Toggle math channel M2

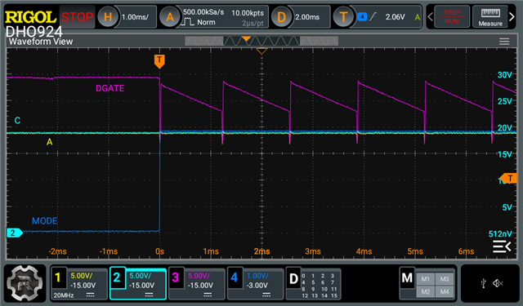(x=425, y=291)
